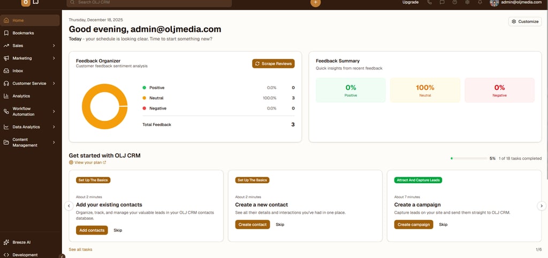Viewport: 548px width, 258px height.
Task: Click the tasks completed progress bar
Action: (468, 159)
